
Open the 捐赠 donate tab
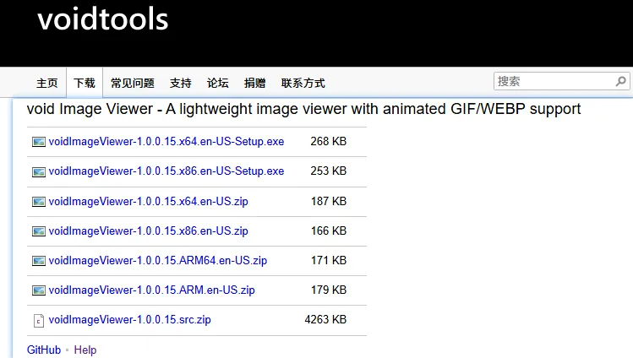click(x=255, y=83)
